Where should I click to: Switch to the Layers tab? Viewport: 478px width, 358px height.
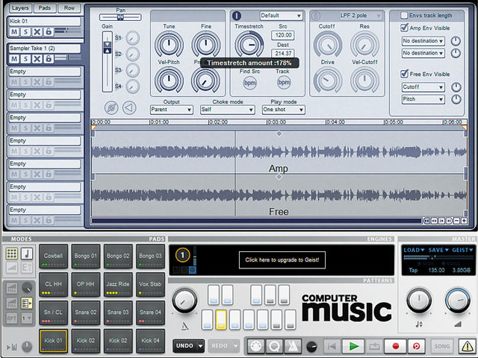coord(20,8)
